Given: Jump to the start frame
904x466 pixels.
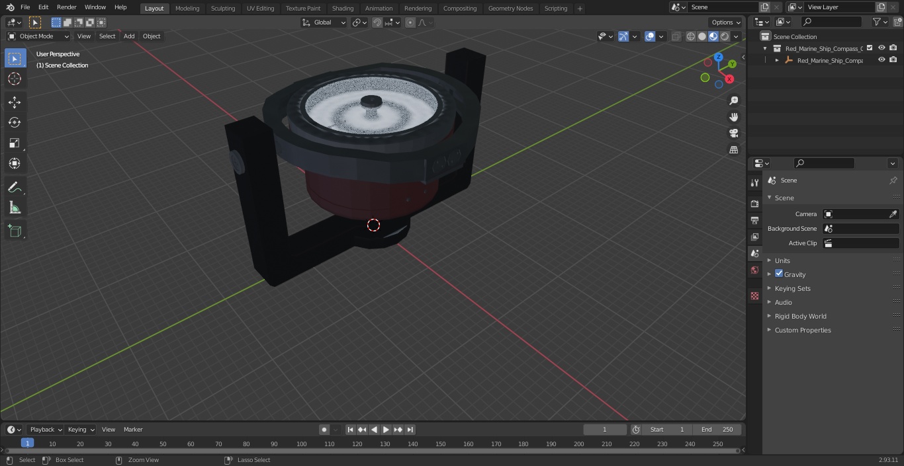Looking at the screenshot, I should click(351, 430).
